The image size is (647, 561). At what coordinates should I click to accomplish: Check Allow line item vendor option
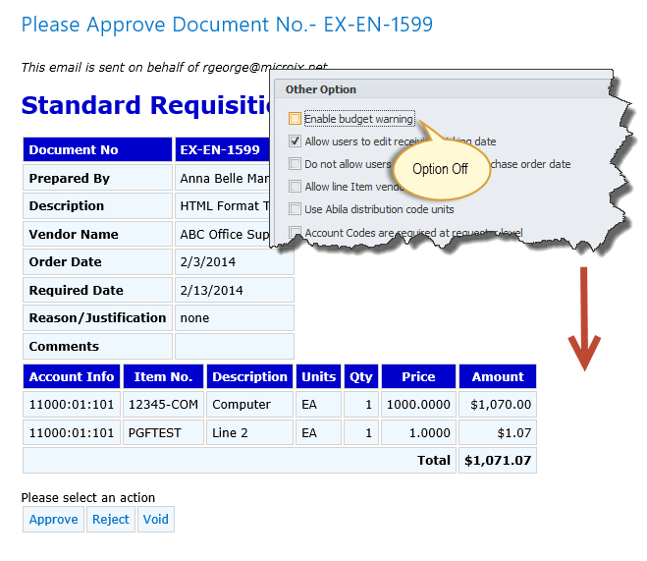point(296,187)
